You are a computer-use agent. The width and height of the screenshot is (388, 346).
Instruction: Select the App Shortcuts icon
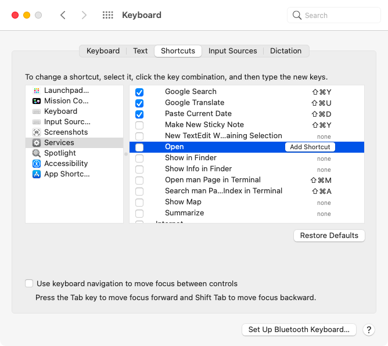click(x=37, y=174)
